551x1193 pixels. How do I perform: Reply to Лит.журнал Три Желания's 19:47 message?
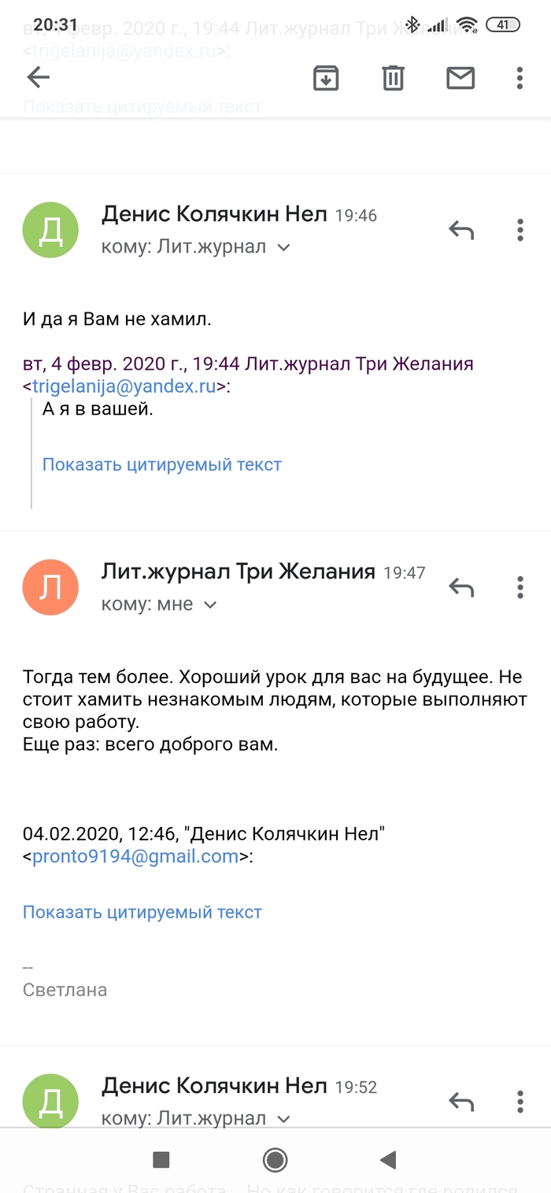pos(461,587)
